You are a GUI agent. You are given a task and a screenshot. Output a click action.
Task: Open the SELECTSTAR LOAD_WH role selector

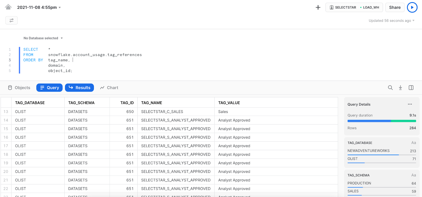point(354,7)
